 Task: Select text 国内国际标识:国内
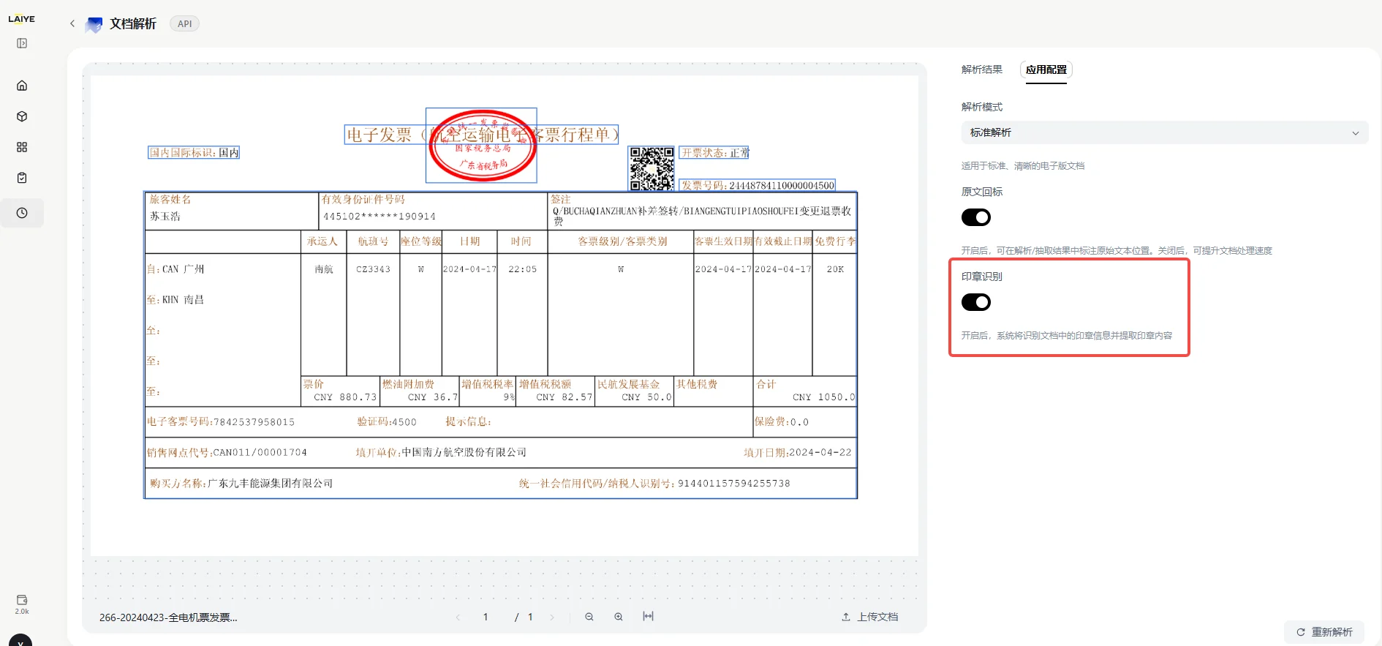194,153
